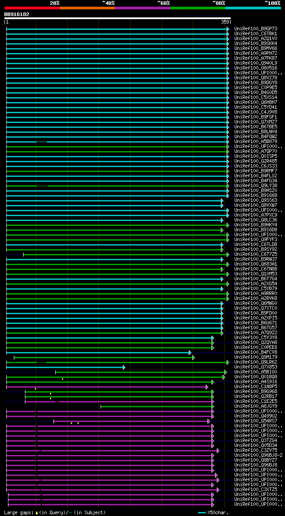The width and height of the screenshot is (285, 516).
Task: Select the UniRef100_A5BIG0 label
Action: 256,372
